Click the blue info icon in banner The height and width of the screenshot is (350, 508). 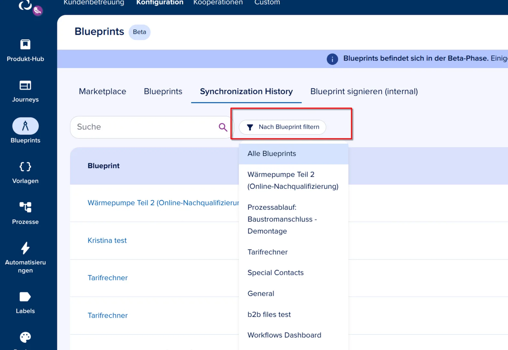332,59
